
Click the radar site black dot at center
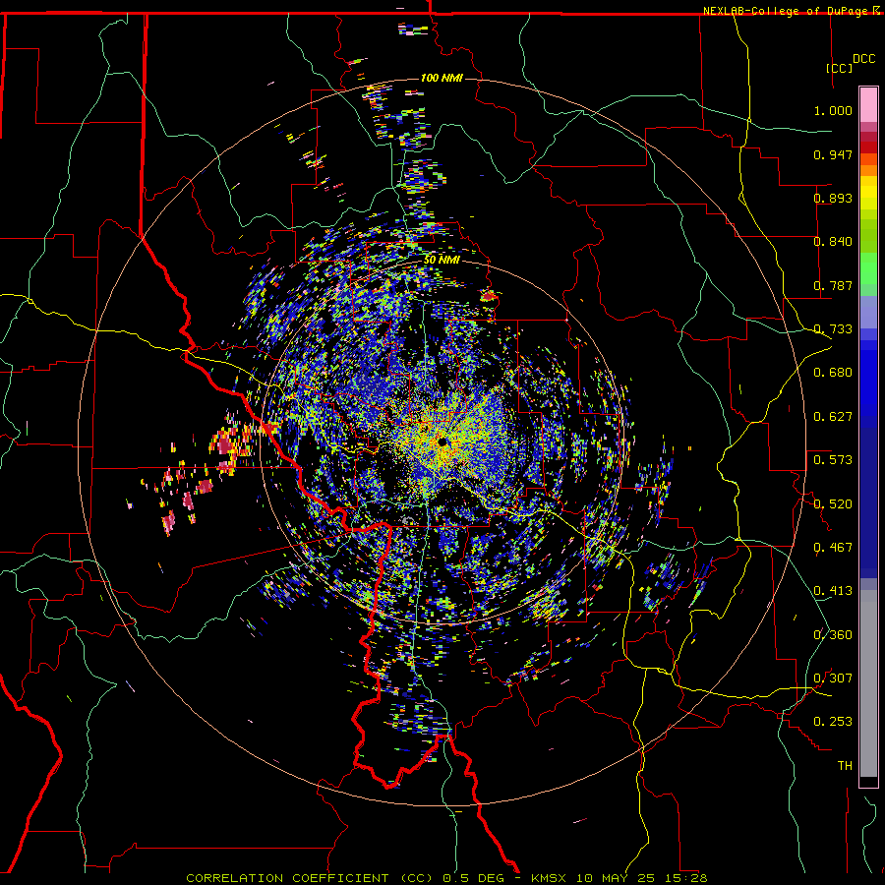point(443,442)
